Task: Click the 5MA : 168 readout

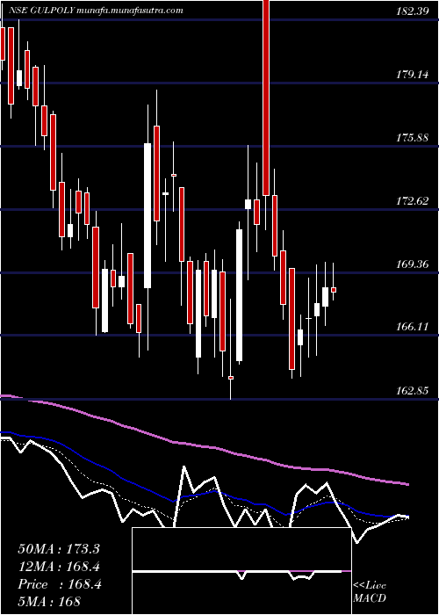Action: tap(49, 601)
